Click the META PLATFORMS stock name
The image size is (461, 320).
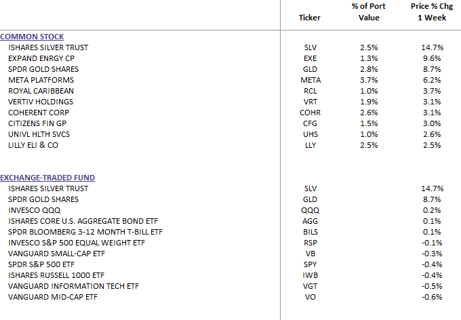pos(43,80)
